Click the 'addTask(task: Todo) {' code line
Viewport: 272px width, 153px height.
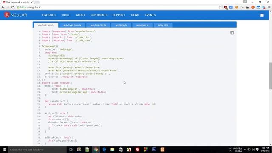pos(59,138)
